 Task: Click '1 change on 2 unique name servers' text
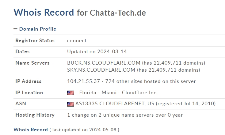[x=125, y=115]
